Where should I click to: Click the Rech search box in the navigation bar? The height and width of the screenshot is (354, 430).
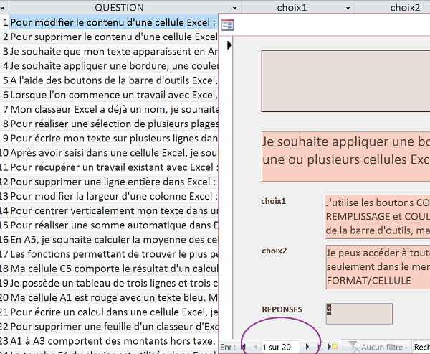pos(421,347)
